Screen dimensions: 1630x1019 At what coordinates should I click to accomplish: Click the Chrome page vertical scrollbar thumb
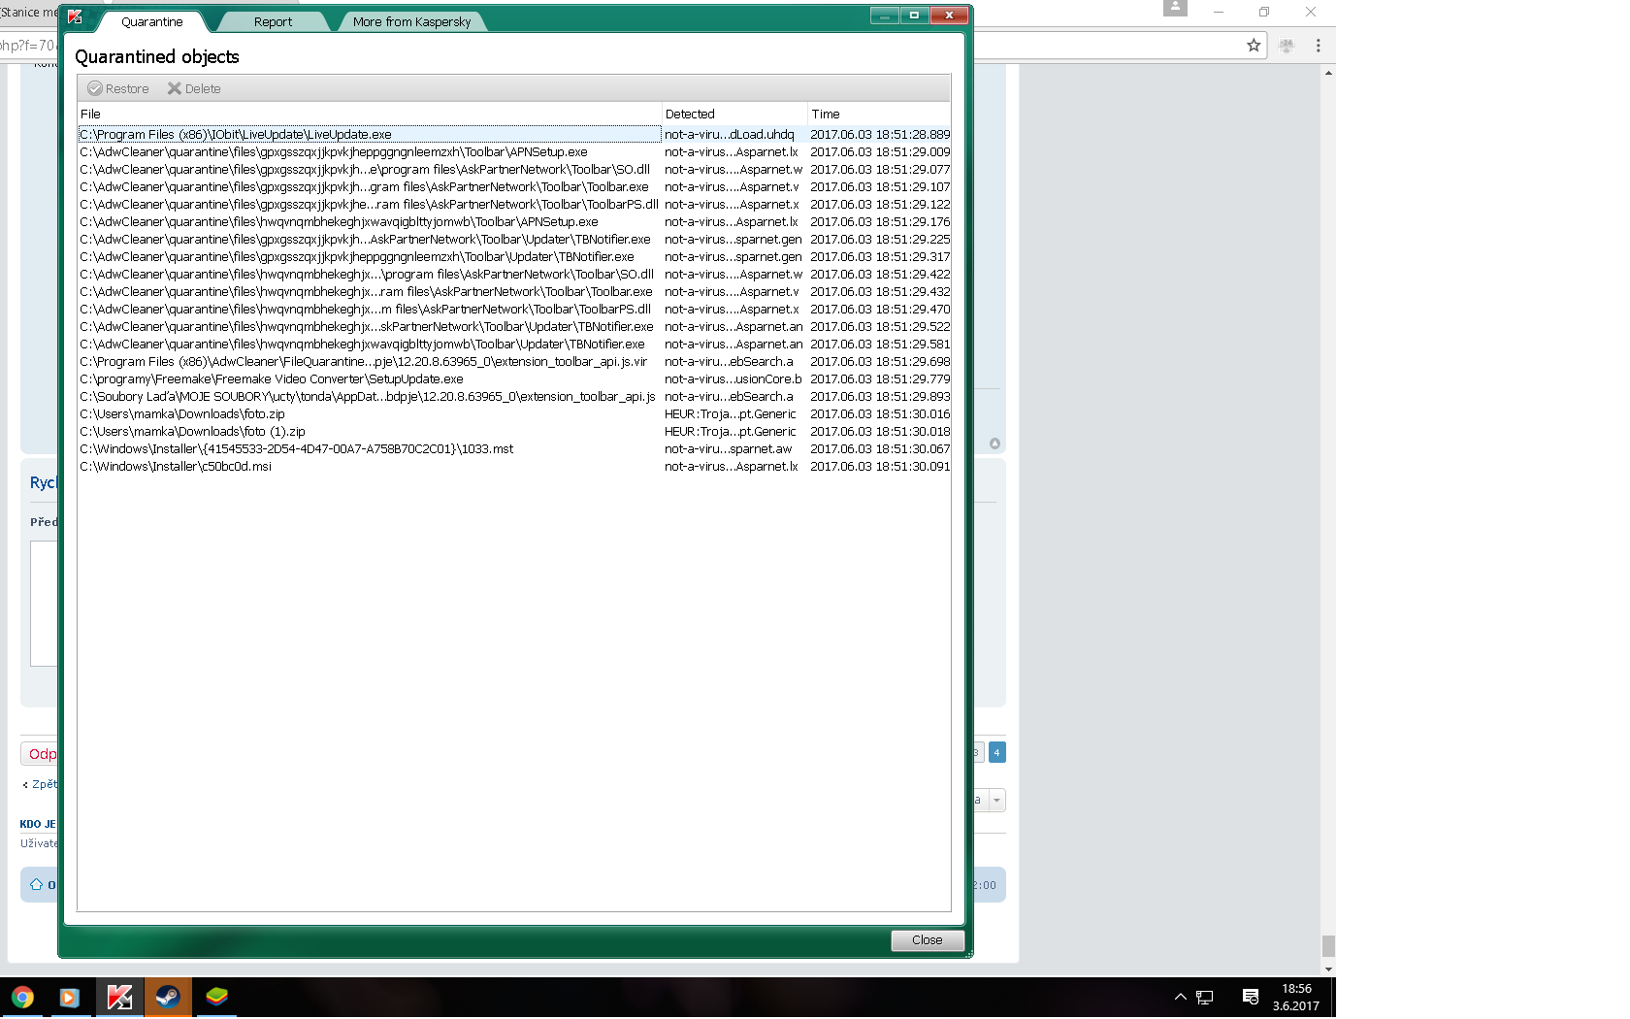point(1328,945)
